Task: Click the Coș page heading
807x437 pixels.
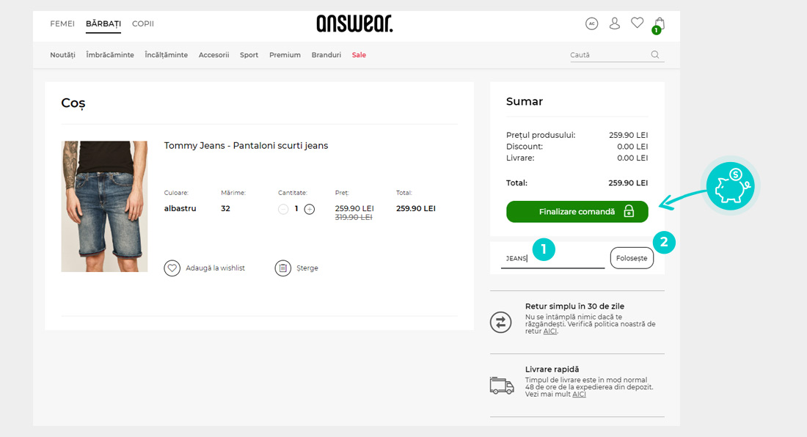Action: (x=73, y=103)
